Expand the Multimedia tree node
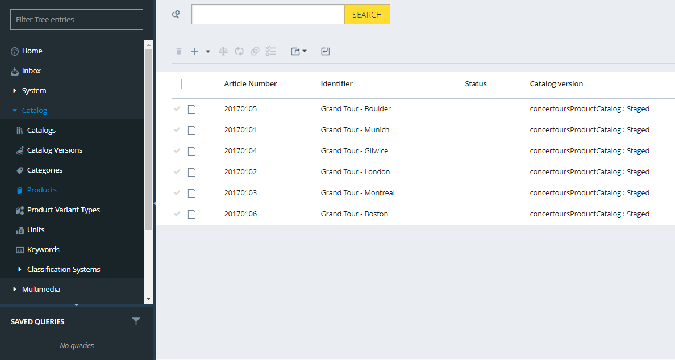 pyautogui.click(x=15, y=289)
